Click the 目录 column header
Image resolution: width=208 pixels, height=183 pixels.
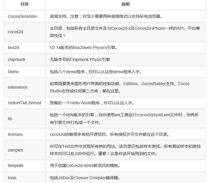[x=24, y=4]
